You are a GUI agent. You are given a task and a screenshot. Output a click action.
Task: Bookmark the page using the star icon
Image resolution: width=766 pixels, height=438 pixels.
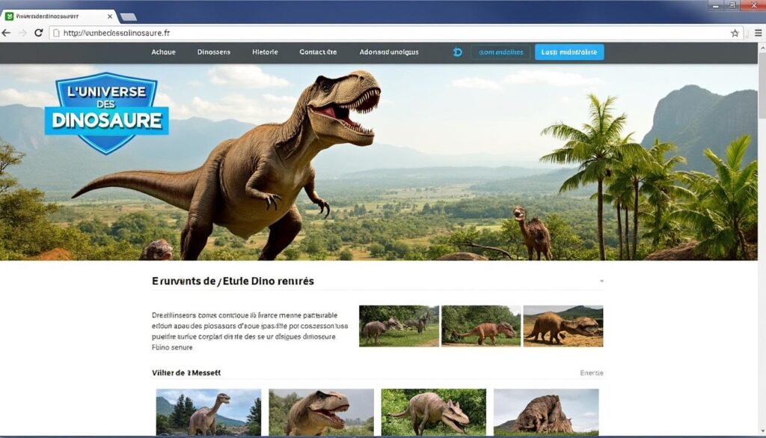click(735, 33)
